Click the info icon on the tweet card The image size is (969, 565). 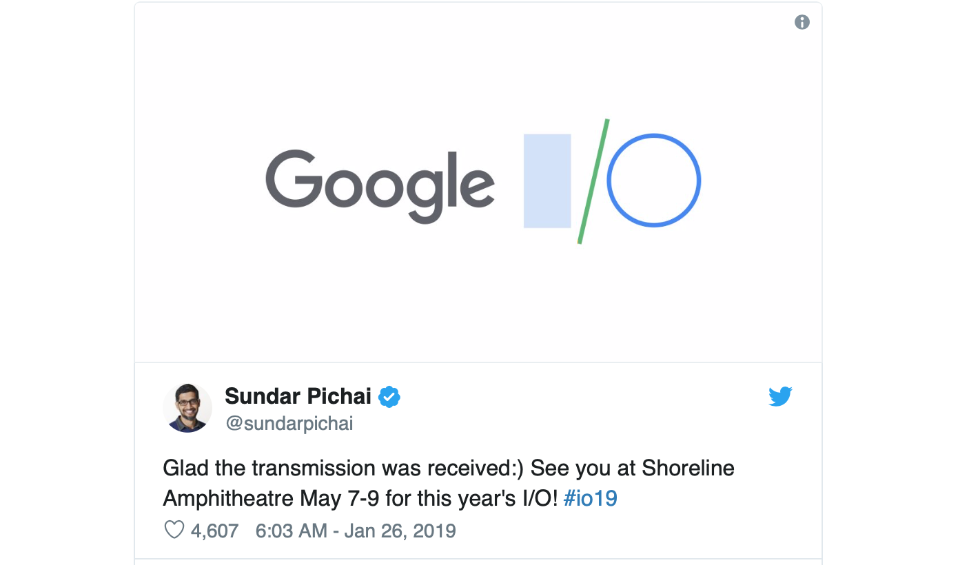tap(802, 22)
